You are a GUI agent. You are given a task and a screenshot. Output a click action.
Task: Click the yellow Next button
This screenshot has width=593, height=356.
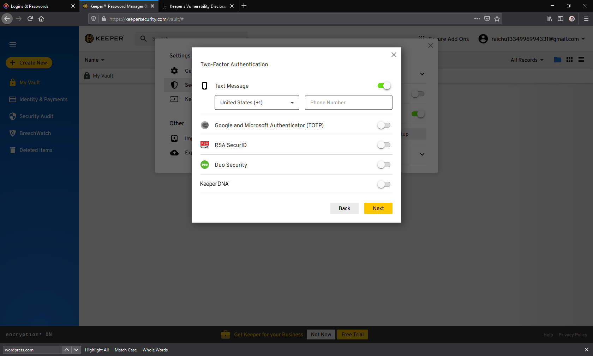pos(378,208)
